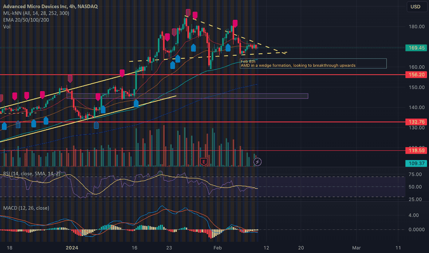Click the red 156.20 price level label
Screen dimensions: 429x253
[x=417, y=75]
